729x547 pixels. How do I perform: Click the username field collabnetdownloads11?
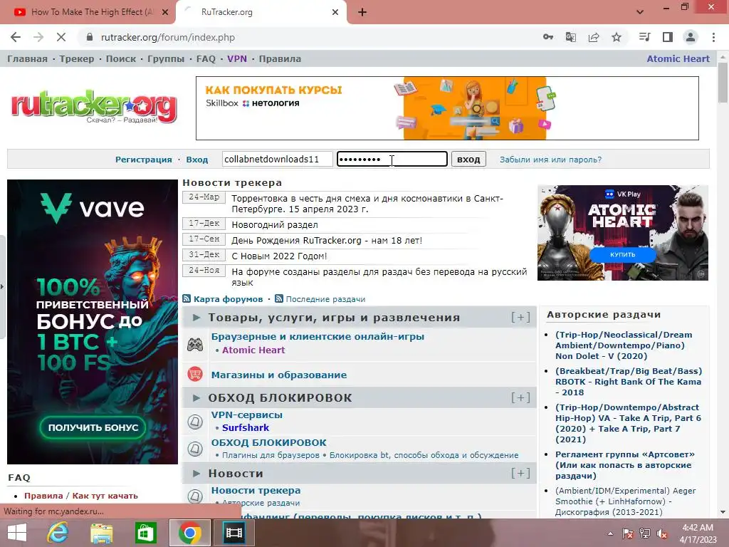tap(278, 159)
